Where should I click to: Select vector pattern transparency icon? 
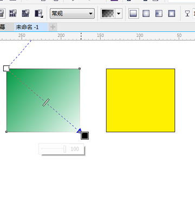13,13
